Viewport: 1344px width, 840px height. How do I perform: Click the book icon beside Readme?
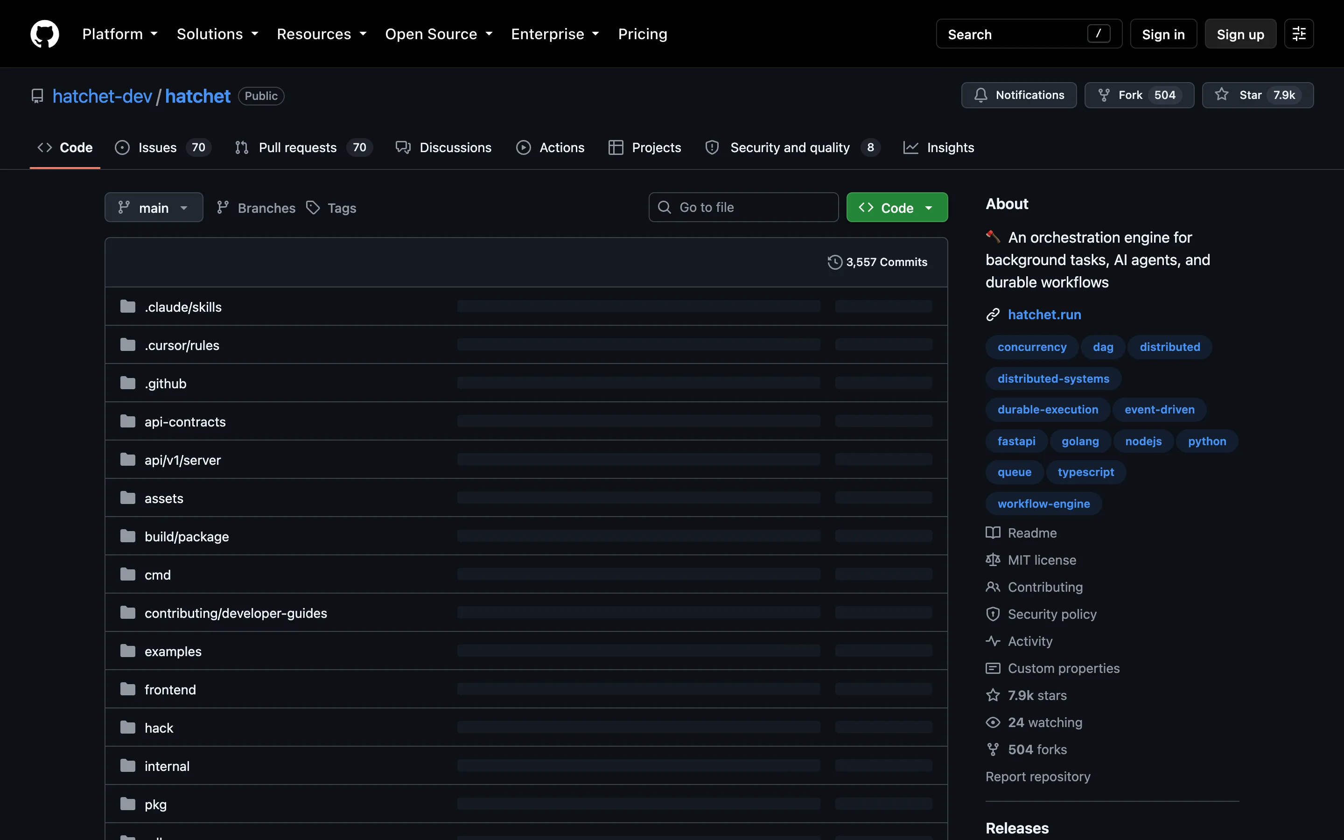pyautogui.click(x=993, y=533)
